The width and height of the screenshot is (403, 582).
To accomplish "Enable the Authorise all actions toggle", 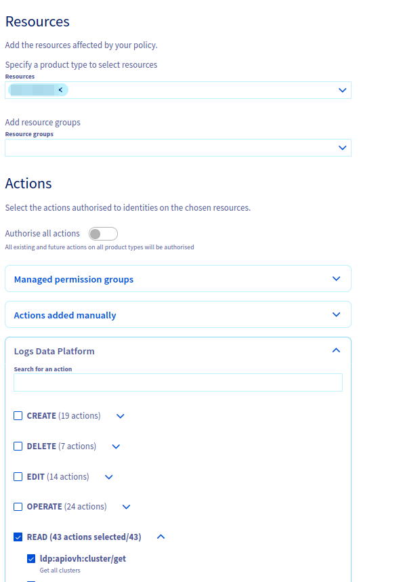I will click(x=102, y=233).
